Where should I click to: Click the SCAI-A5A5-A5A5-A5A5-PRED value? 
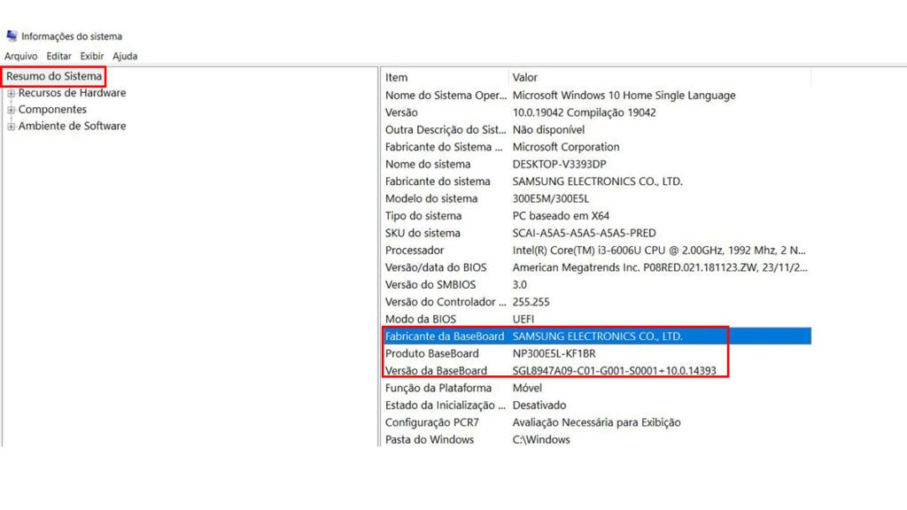click(x=585, y=233)
